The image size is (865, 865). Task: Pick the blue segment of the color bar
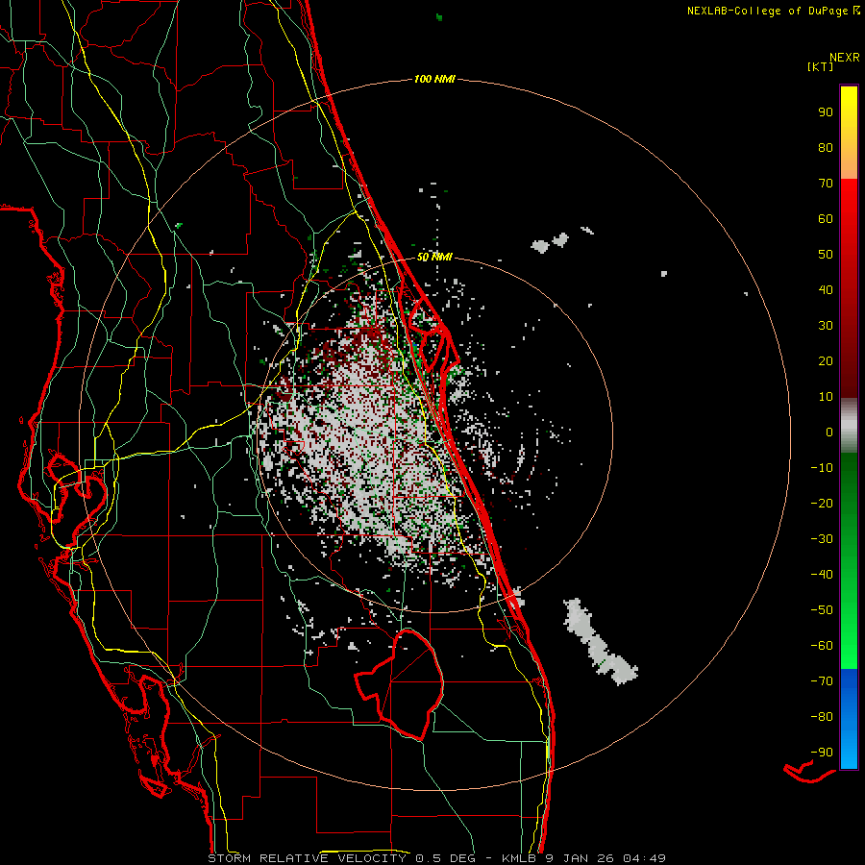(849, 719)
